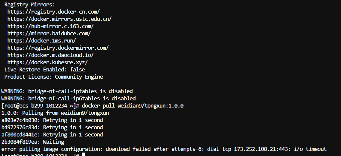Click the af800cd8441e layer retry line
The image size is (341, 156).
pyautogui.click(x=52, y=135)
